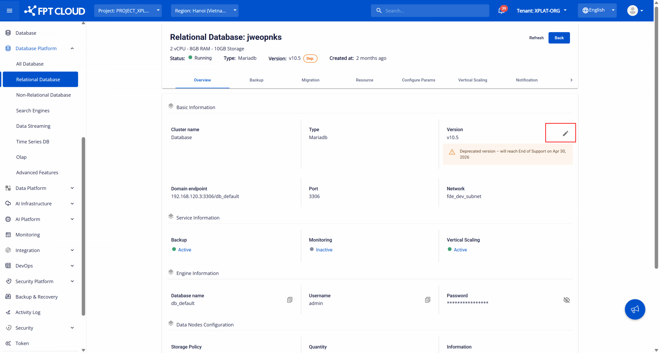Open the notifications bell icon
The image size is (659, 353).
(501, 11)
